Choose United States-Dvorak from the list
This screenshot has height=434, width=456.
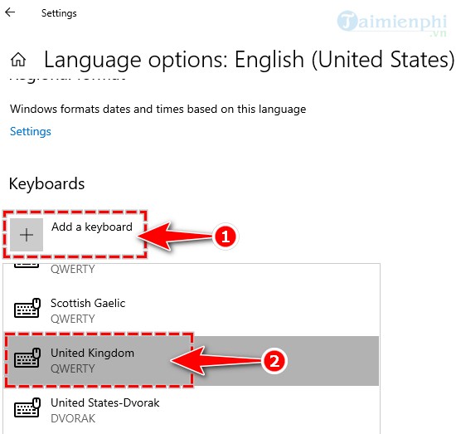point(192,410)
